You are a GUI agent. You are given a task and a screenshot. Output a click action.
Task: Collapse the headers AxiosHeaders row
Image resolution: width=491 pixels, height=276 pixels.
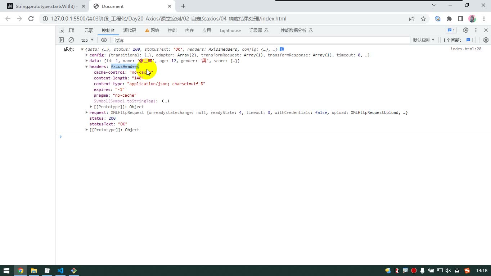point(87,66)
